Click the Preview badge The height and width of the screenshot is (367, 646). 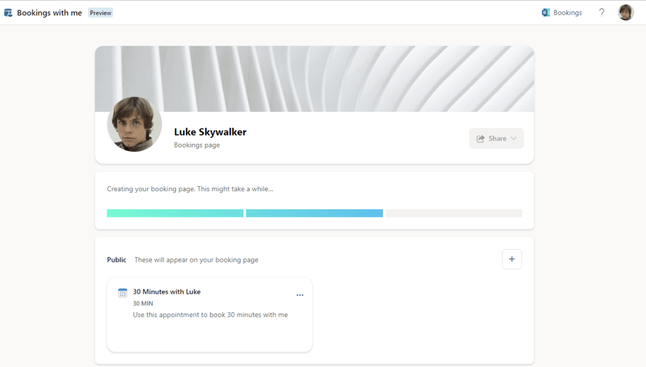click(100, 13)
